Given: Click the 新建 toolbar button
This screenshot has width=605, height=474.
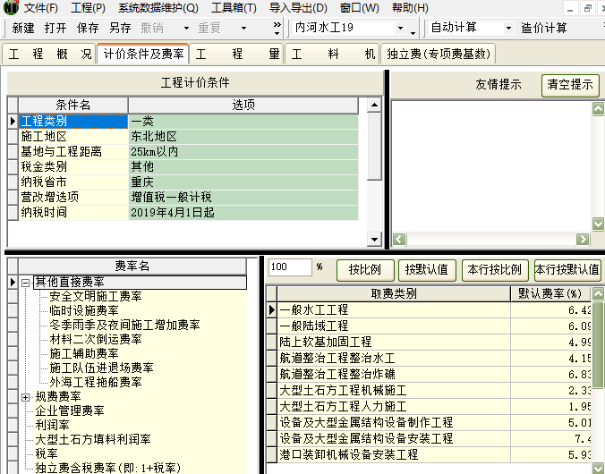Looking at the screenshot, I should pos(23,28).
